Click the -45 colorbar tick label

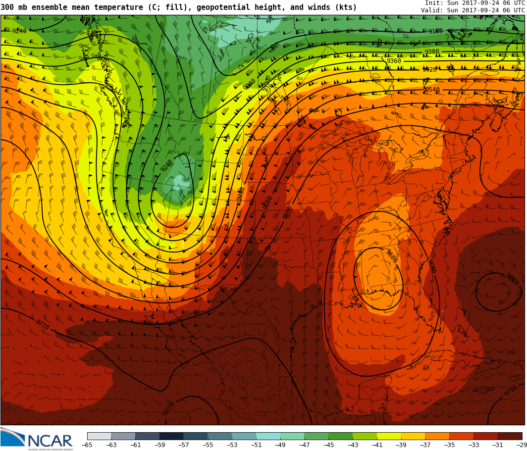point(329,445)
